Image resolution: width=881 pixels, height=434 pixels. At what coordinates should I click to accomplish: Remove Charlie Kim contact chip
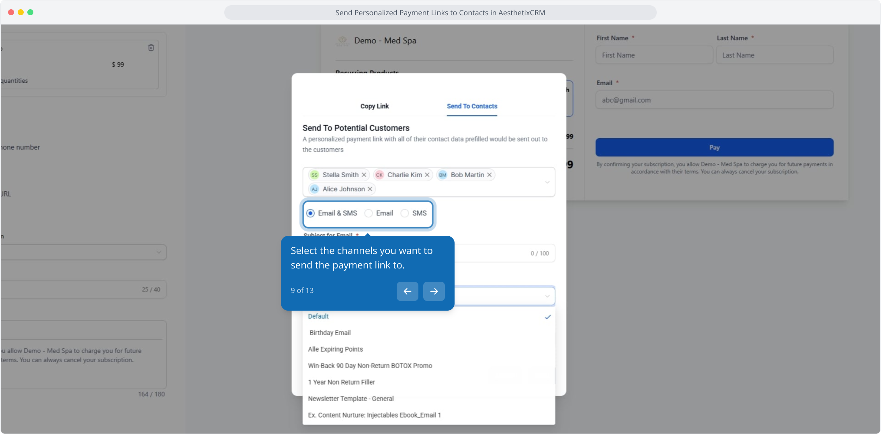pos(427,175)
